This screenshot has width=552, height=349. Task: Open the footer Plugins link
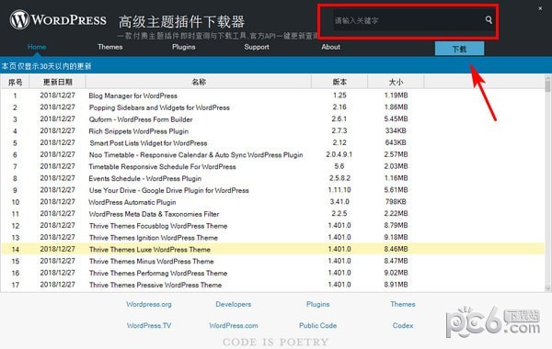[318, 304]
